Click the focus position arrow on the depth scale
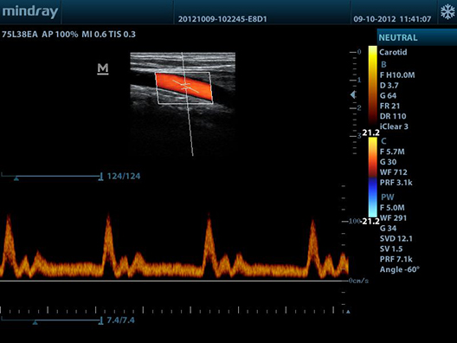457x343 pixels. coord(353,94)
